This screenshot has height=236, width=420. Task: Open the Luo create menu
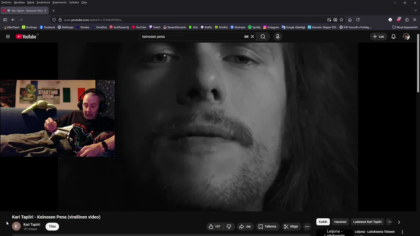pyautogui.click(x=378, y=37)
